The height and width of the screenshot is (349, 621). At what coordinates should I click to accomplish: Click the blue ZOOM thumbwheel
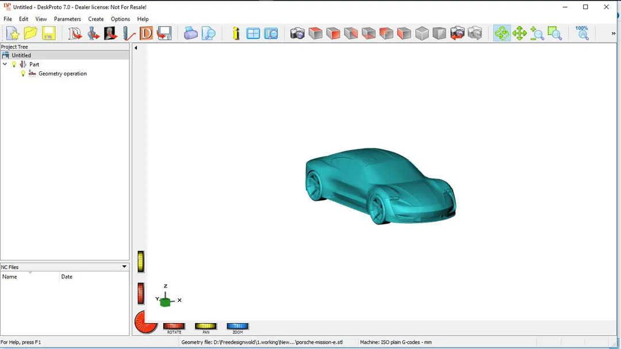click(237, 326)
